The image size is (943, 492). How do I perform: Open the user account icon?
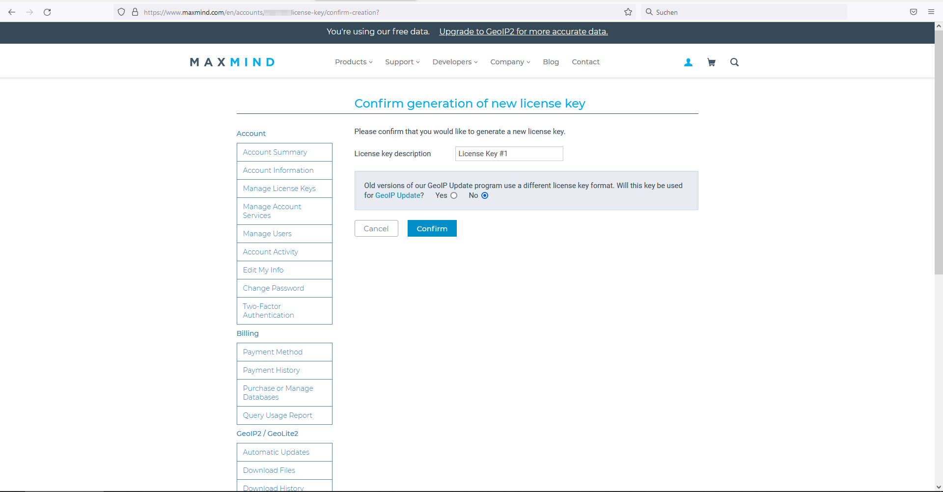pyautogui.click(x=689, y=62)
